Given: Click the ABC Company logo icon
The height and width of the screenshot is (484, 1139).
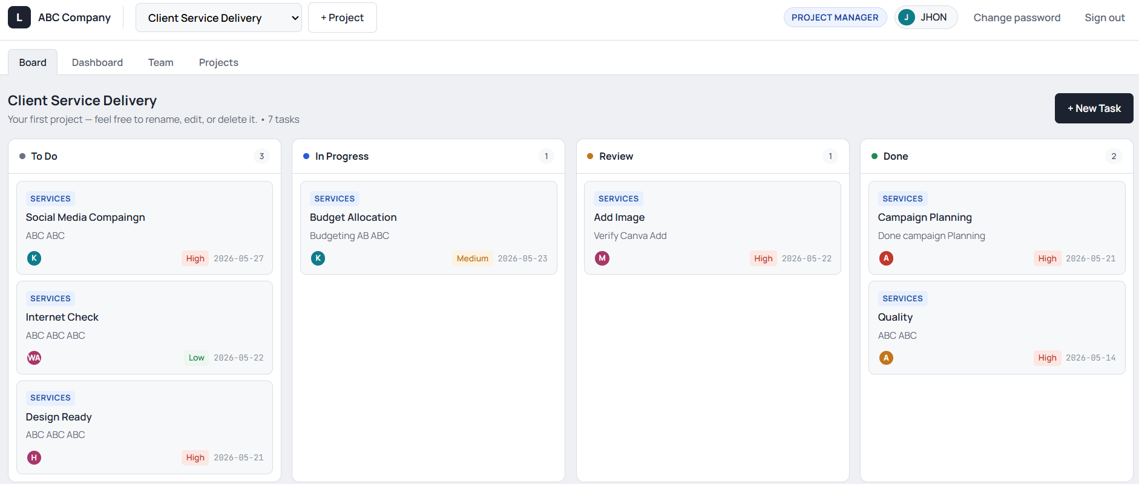Looking at the screenshot, I should pyautogui.click(x=19, y=18).
